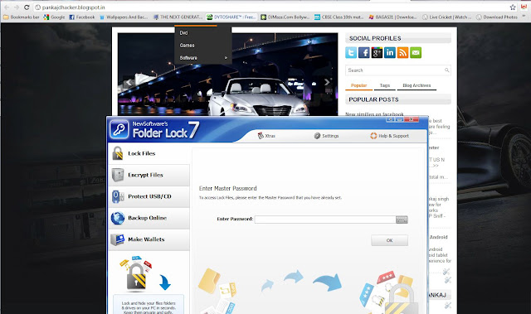Select the Software menu entry
This screenshot has width=531, height=314.
tap(202, 58)
